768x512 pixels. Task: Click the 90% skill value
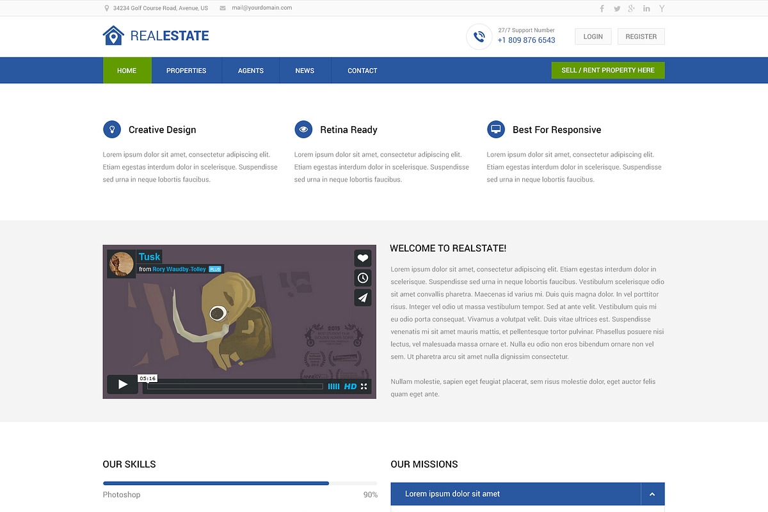pyautogui.click(x=371, y=495)
